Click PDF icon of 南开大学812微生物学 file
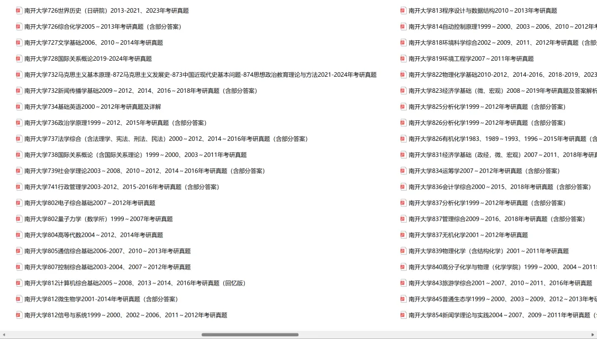This screenshot has width=597, height=339. coord(19,299)
